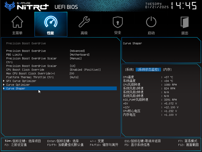Click the 系统风扇1转速 824 RPM reading
This screenshot has width=202, height=152.
[x=149, y=88]
